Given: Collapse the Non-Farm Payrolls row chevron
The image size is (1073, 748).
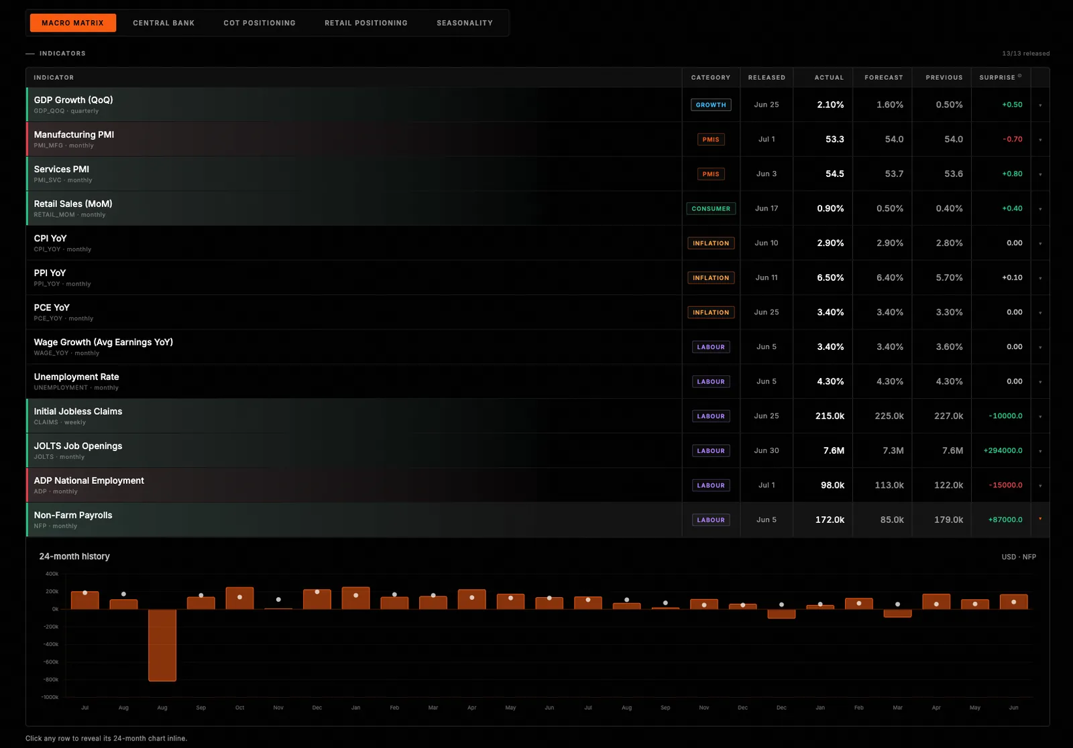Looking at the screenshot, I should point(1040,519).
